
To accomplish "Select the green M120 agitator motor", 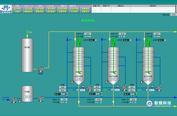I will 148,44.
